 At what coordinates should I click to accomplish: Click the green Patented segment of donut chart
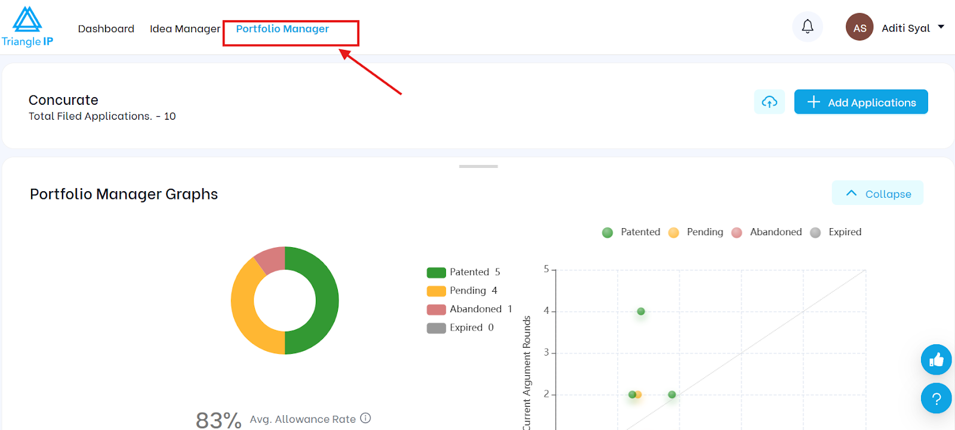[326, 301]
